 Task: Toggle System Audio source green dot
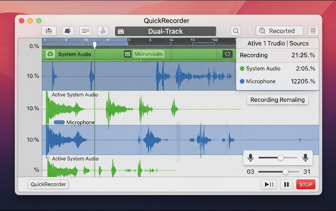[242, 68]
